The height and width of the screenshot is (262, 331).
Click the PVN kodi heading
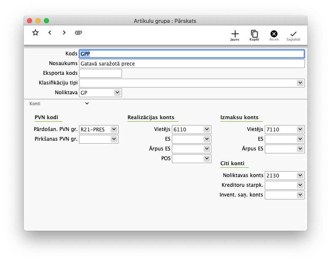[x=46, y=117]
